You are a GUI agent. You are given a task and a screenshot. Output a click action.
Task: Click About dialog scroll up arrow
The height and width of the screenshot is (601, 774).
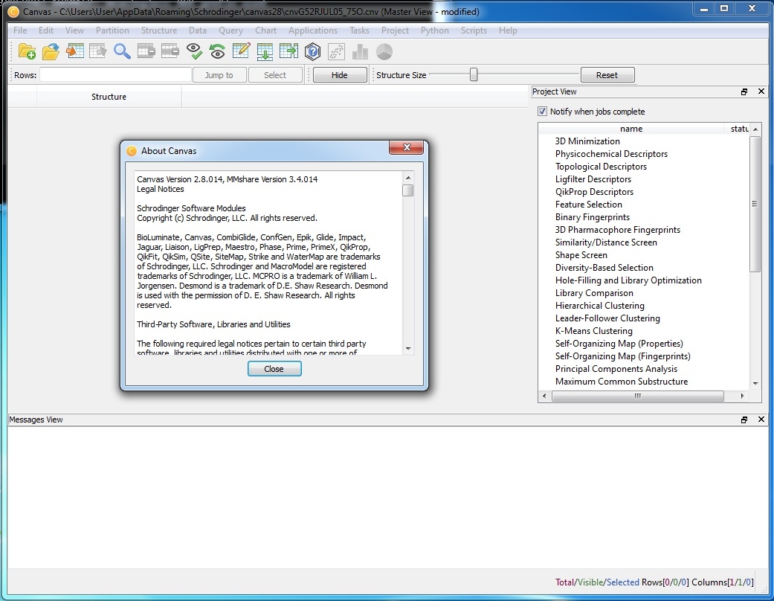point(408,178)
